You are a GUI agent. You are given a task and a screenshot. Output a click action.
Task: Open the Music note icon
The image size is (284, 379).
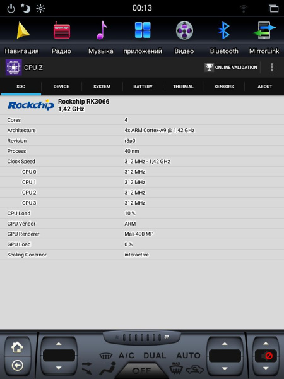click(102, 30)
